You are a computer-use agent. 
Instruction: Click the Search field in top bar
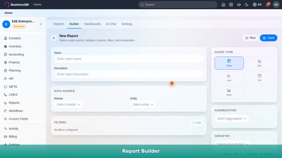click(178, 5)
